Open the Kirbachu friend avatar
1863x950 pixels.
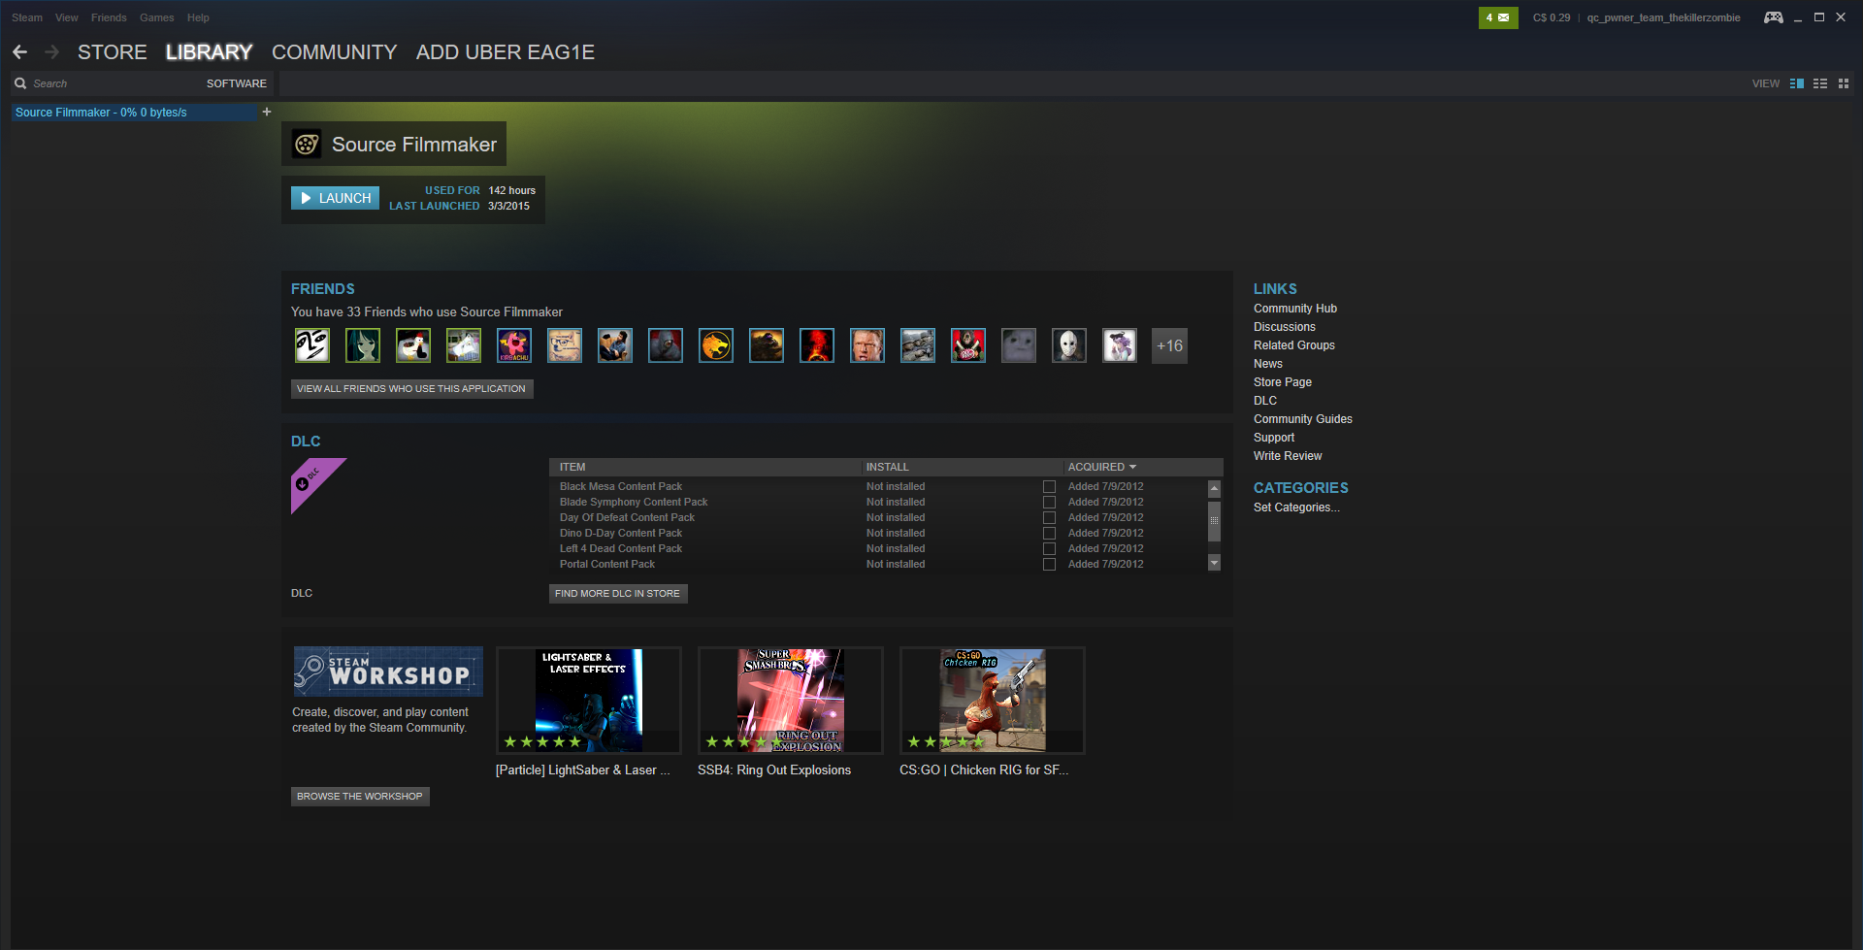514,345
